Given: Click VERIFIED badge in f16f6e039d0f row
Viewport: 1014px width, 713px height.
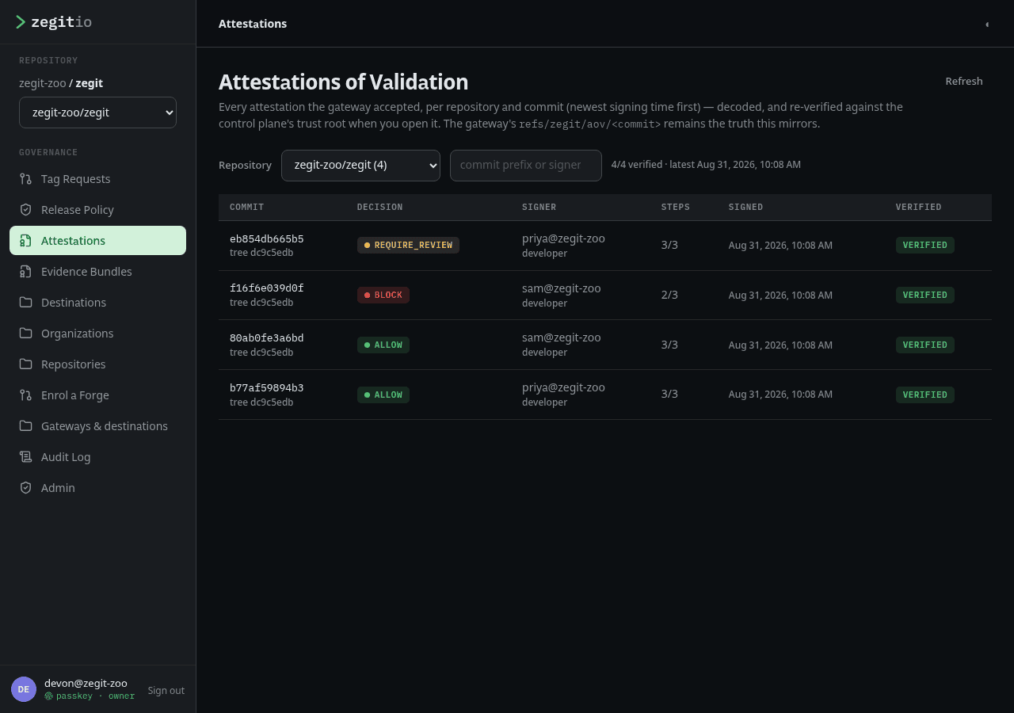Looking at the screenshot, I should click(925, 295).
